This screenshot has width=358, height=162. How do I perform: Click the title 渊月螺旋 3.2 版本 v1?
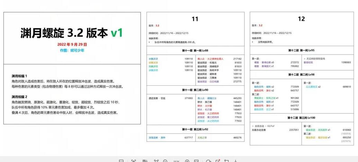click(71, 33)
